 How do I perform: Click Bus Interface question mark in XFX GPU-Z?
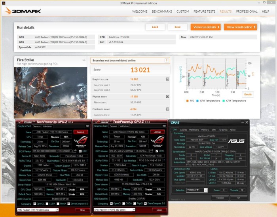(164, 160)
